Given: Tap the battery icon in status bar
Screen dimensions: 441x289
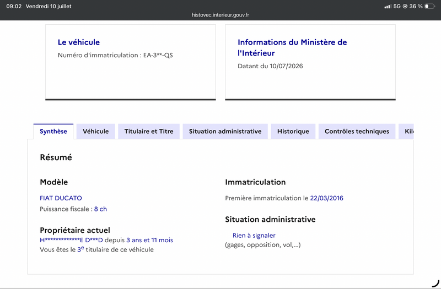Looking at the screenshot, I should [430, 6].
